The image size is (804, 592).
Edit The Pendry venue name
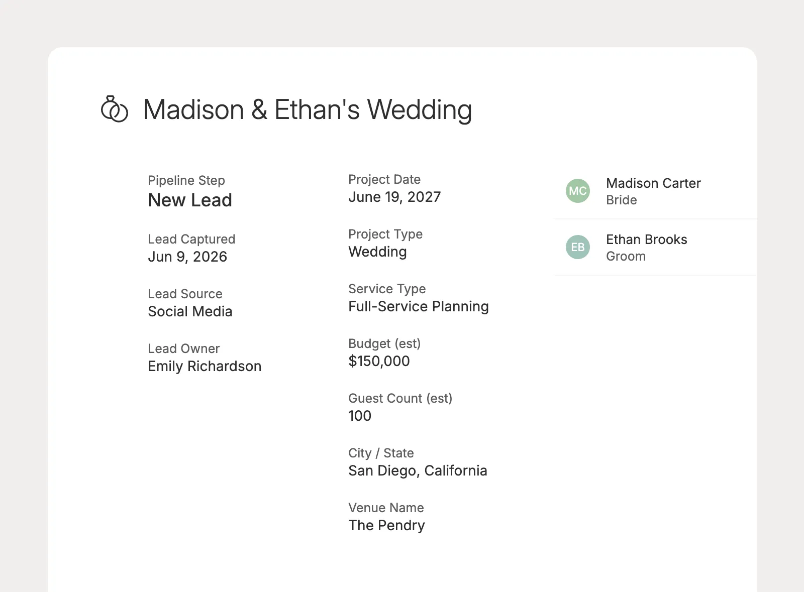[x=386, y=525]
